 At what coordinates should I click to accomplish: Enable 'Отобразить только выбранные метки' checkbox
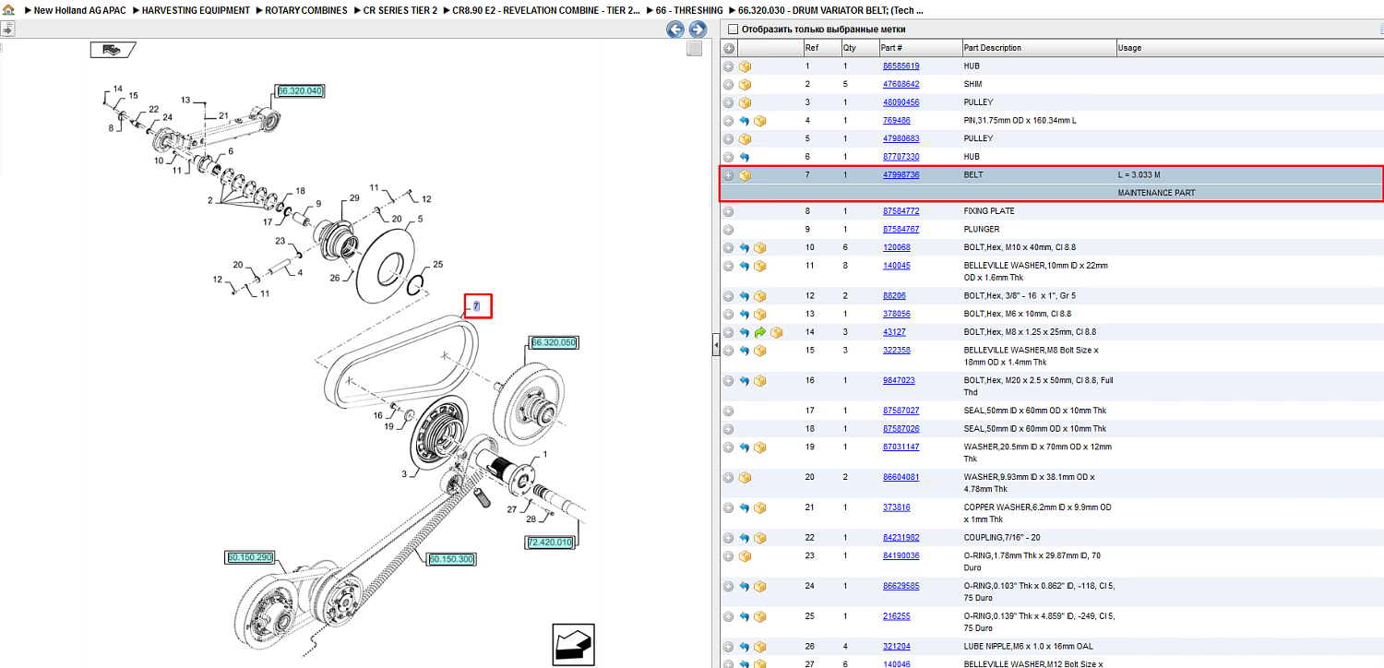point(733,30)
